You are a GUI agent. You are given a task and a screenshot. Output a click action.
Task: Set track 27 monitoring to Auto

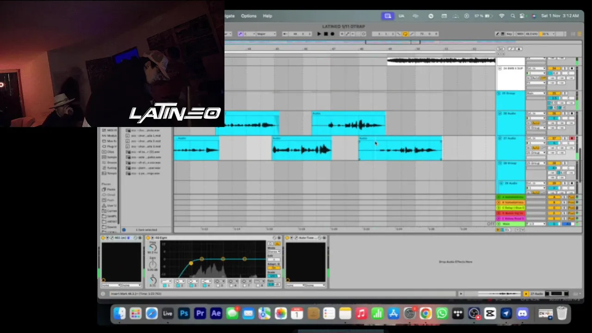click(x=536, y=148)
